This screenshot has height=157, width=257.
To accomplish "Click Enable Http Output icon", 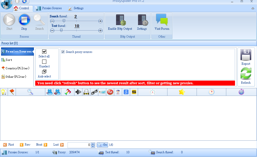I will click(x=120, y=20).
